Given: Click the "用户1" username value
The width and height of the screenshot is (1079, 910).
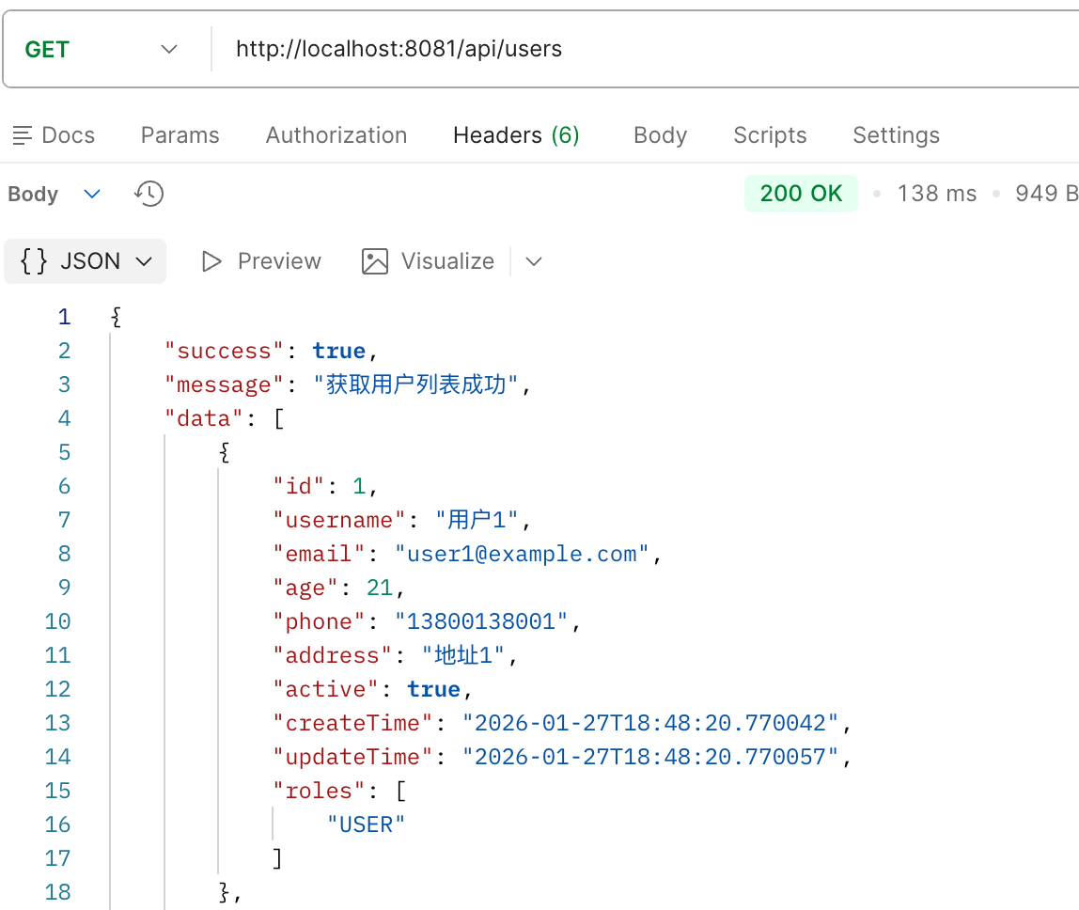Looking at the screenshot, I should point(477,520).
